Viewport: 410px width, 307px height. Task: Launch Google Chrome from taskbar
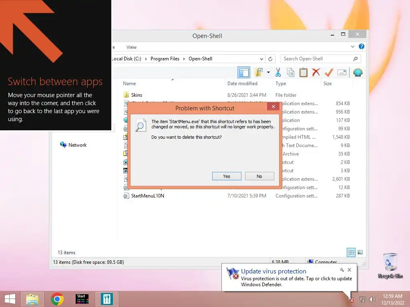(57, 299)
